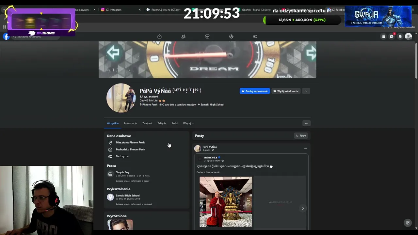
Task: Open the account profile avatar menu
Action: tap(409, 37)
